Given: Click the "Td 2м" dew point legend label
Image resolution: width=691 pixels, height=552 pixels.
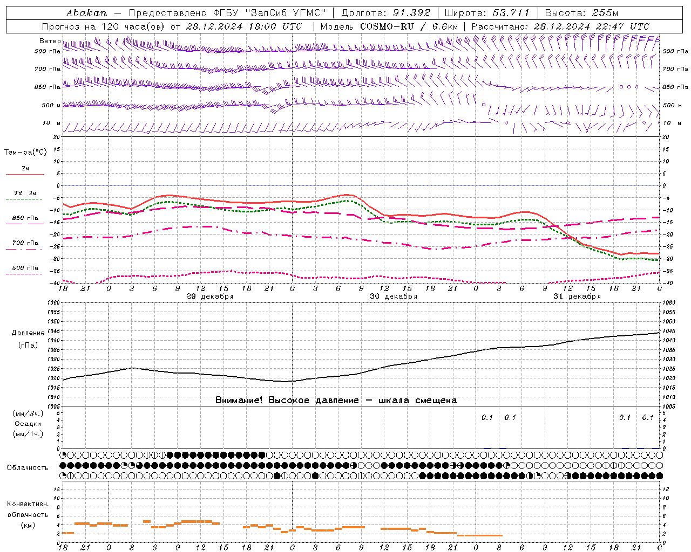Looking at the screenshot, I should coord(25,193).
